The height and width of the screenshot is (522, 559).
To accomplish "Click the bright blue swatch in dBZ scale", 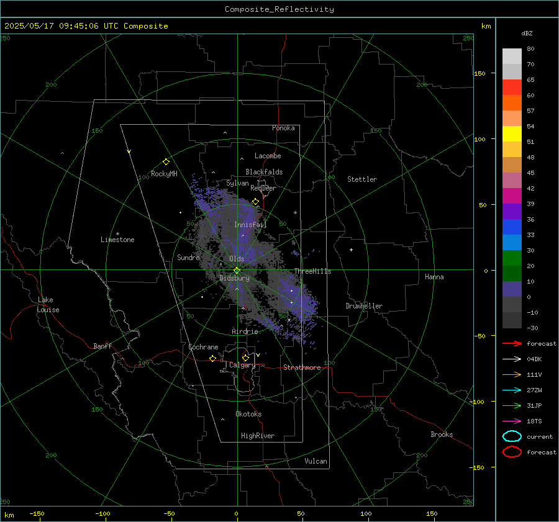I will click(512, 227).
